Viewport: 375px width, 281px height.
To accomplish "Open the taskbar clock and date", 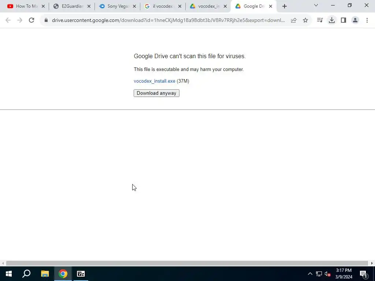I will [x=344, y=274].
